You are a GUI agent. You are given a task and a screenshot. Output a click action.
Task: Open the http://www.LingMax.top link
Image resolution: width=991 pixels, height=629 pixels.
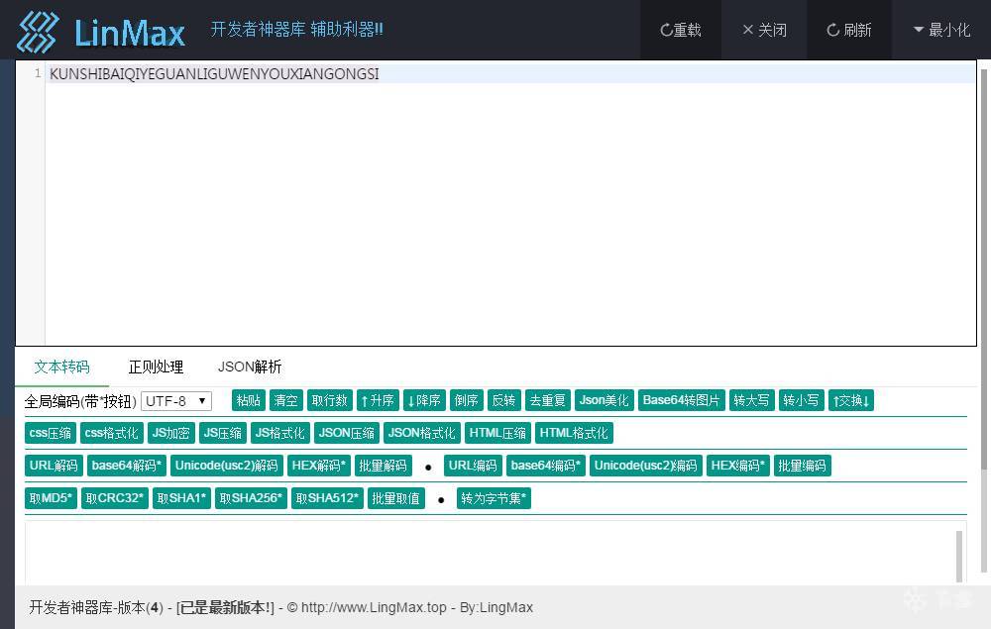point(374,607)
